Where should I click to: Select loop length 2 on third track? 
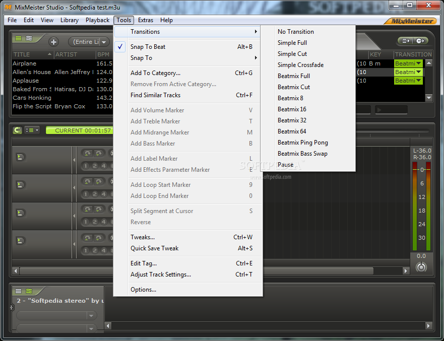tap(95, 222)
